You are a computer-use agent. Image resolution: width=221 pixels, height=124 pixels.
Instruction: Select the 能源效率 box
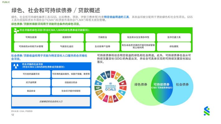(x=67, y=37)
